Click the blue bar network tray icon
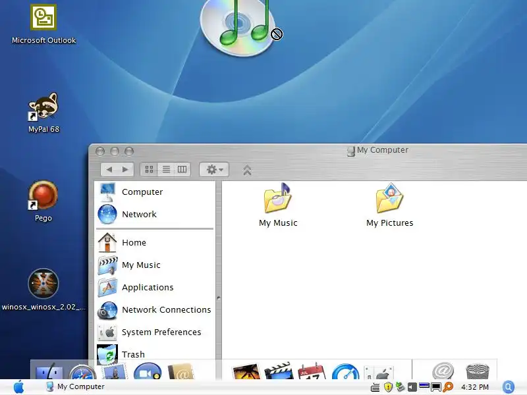This screenshot has width=527, height=395. (424, 385)
